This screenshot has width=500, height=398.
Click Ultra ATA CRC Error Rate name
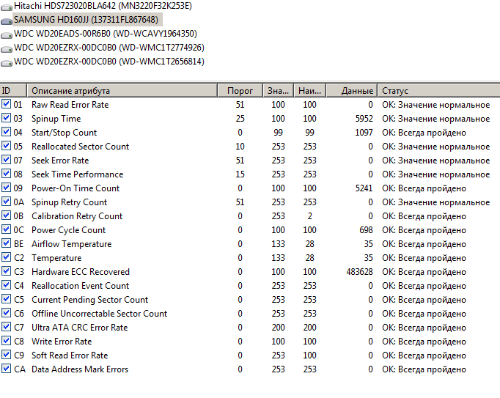(x=80, y=328)
